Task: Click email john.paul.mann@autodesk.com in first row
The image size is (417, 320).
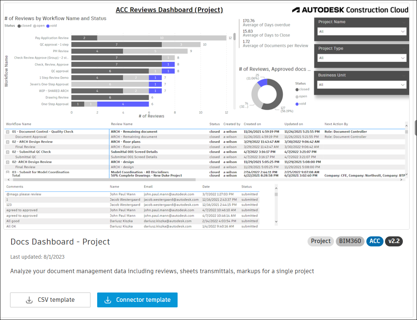Action: click(169, 194)
